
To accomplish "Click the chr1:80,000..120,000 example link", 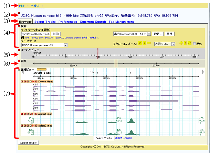I will (51, 38).
